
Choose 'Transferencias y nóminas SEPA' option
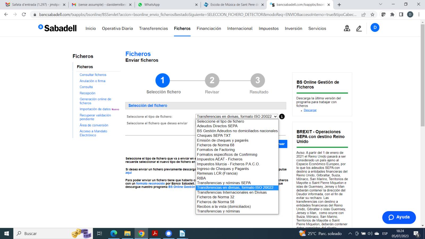(224, 183)
